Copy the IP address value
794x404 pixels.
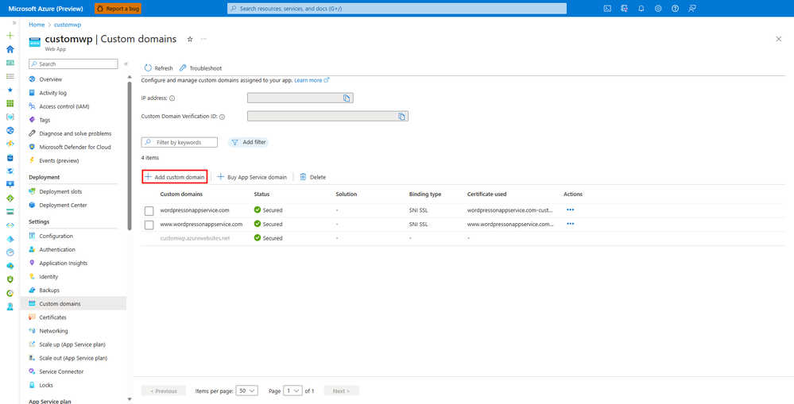(347, 98)
